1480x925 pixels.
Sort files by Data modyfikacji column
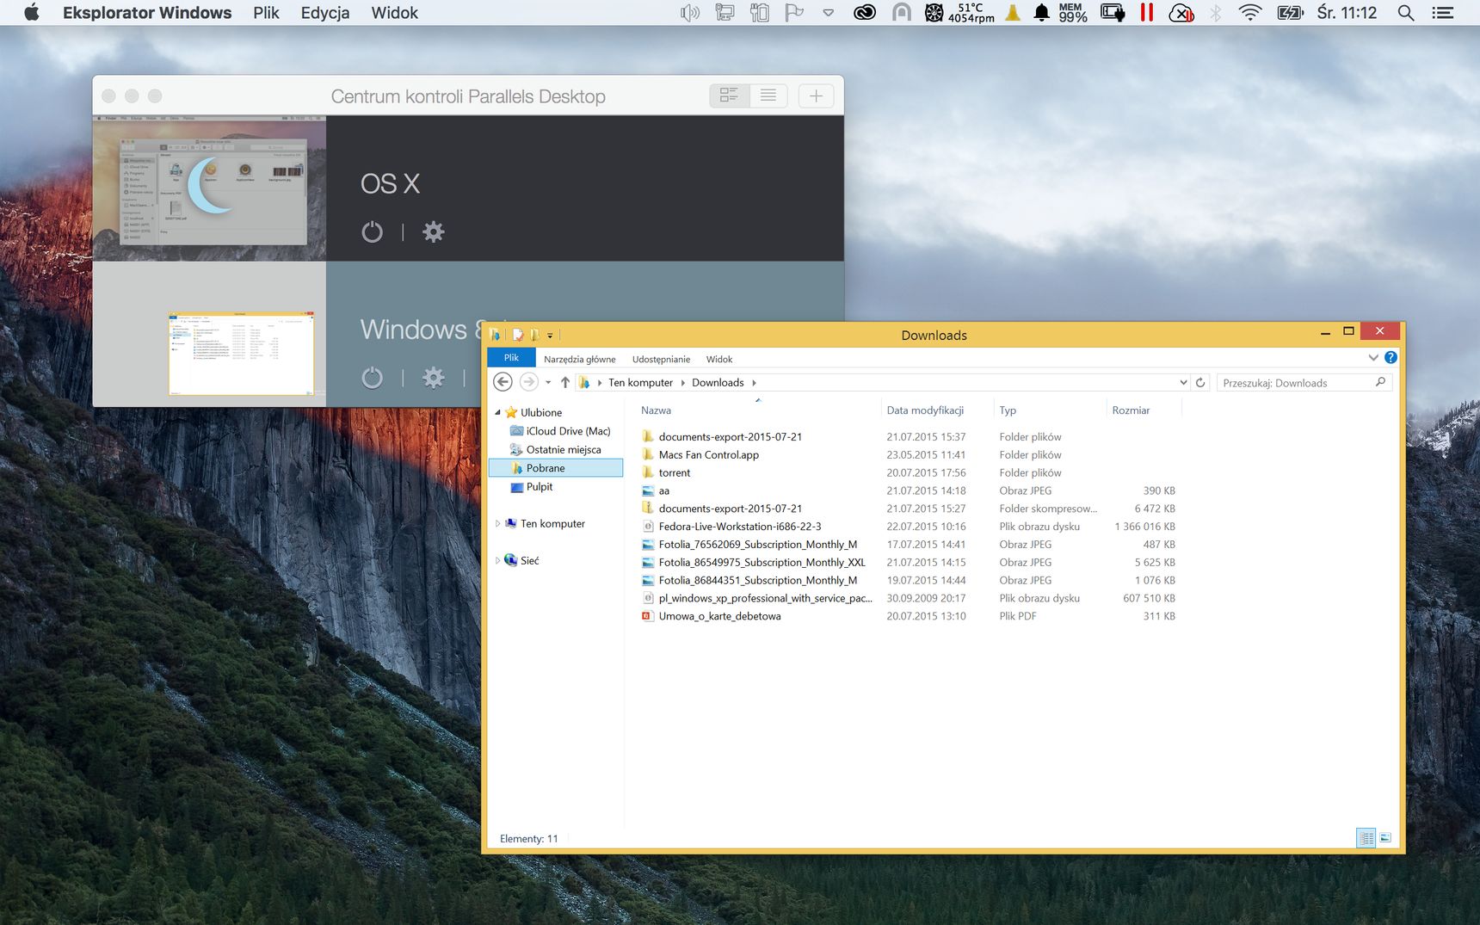[925, 410]
